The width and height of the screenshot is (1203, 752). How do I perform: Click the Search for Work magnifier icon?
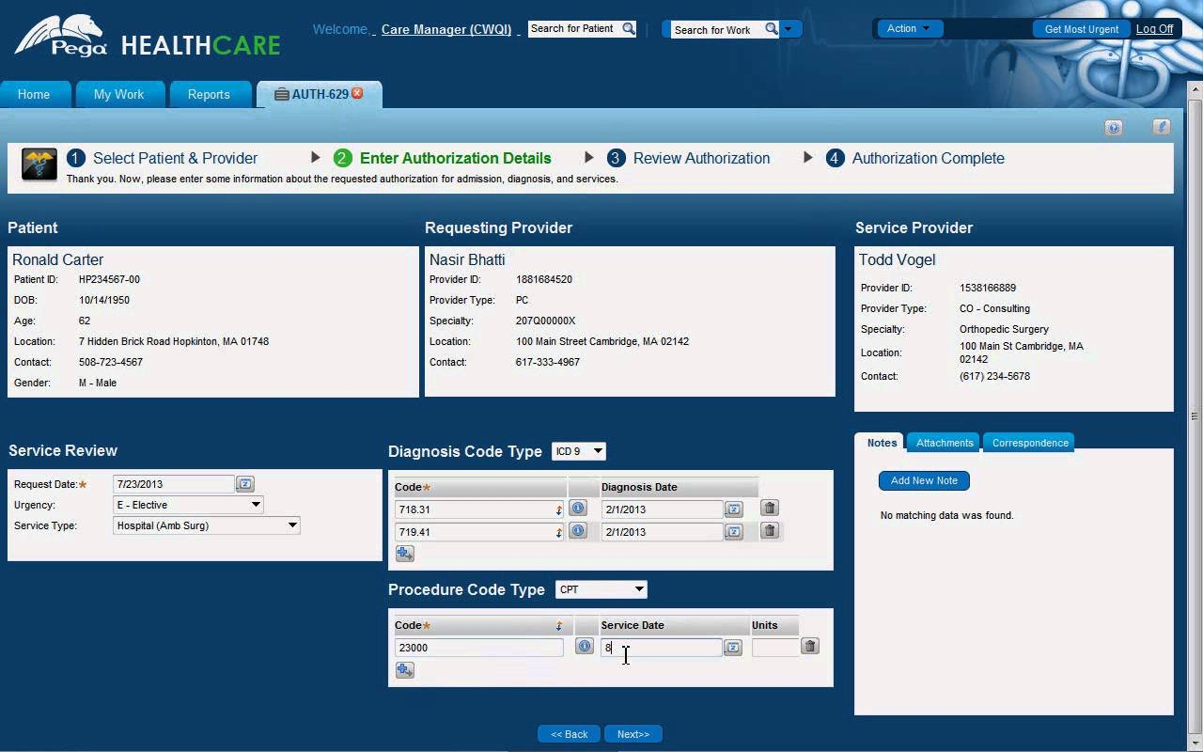click(771, 29)
